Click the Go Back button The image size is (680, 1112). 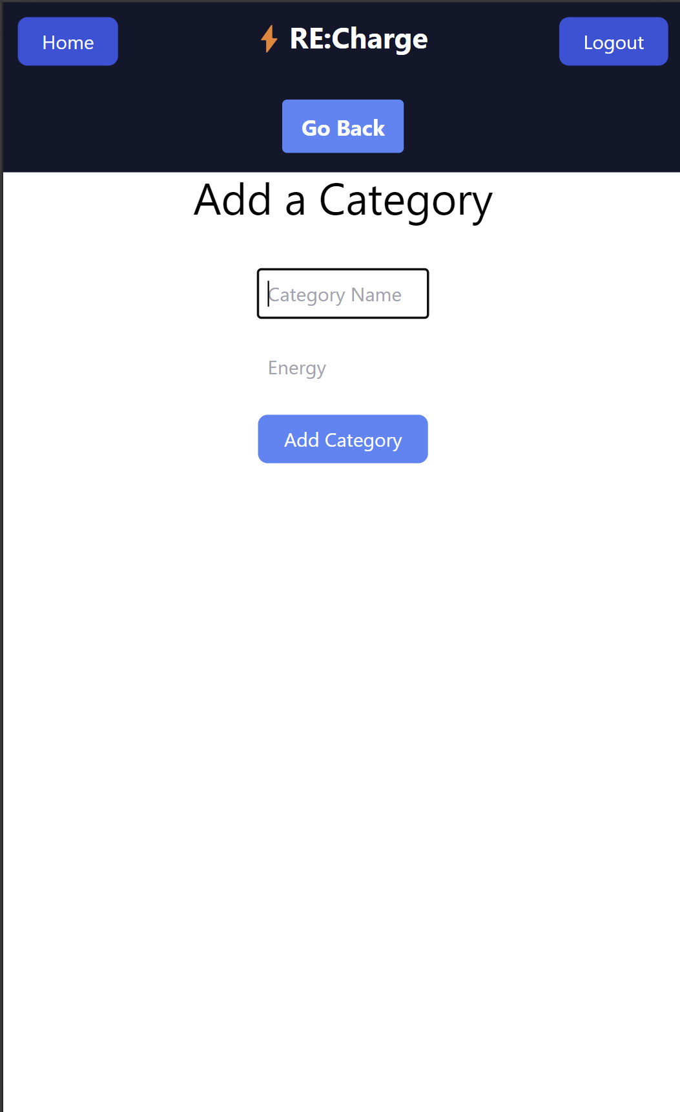[x=343, y=126]
